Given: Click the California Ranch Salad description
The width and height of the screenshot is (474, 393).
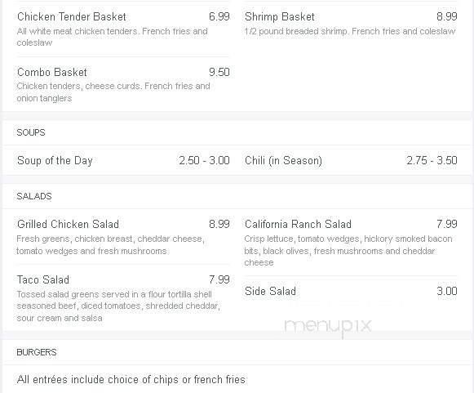Looking at the screenshot, I should [x=348, y=251].
